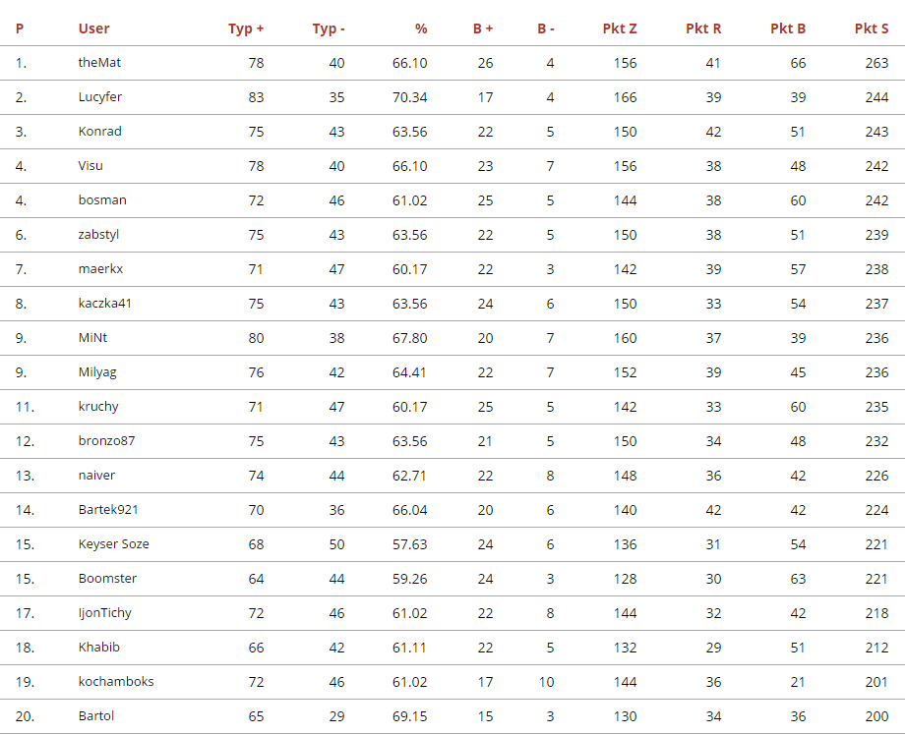Open kochamboks user name
This screenshot has width=906, height=735.
[116, 682]
